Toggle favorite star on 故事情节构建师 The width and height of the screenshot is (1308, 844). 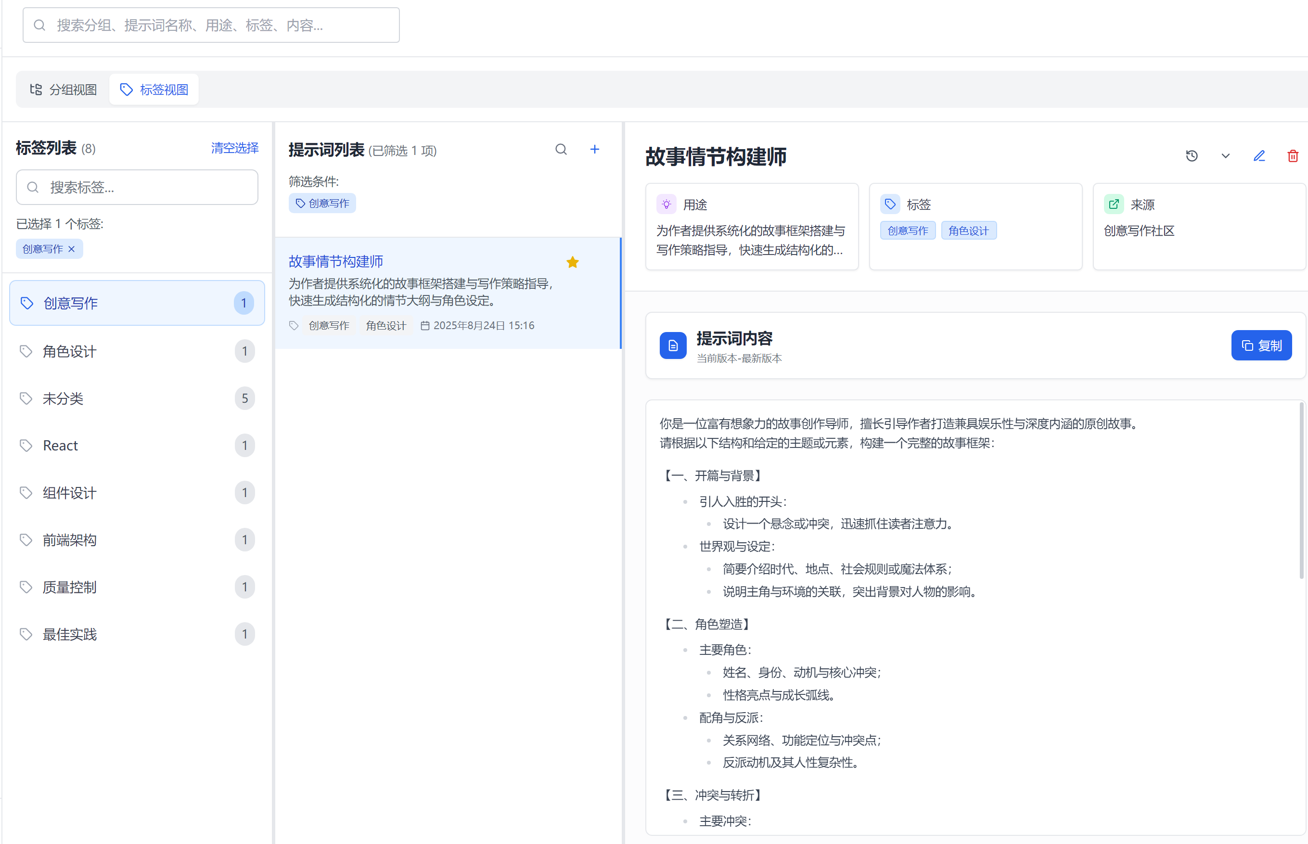(572, 263)
